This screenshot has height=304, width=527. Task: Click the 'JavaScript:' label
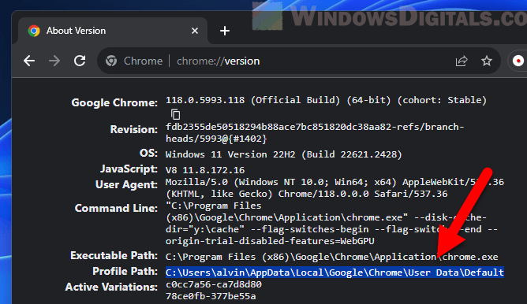pos(129,169)
